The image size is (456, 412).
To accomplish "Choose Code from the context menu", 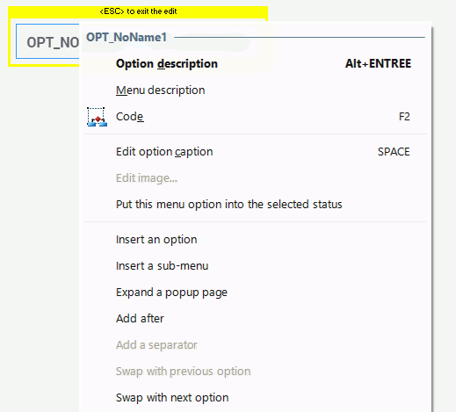I will tap(255, 117).
